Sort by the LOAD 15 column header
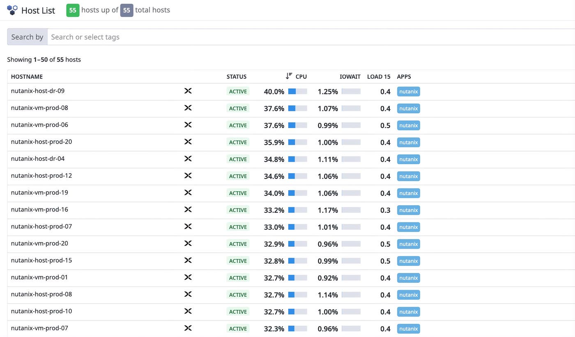The width and height of the screenshot is (575, 337). click(378, 76)
